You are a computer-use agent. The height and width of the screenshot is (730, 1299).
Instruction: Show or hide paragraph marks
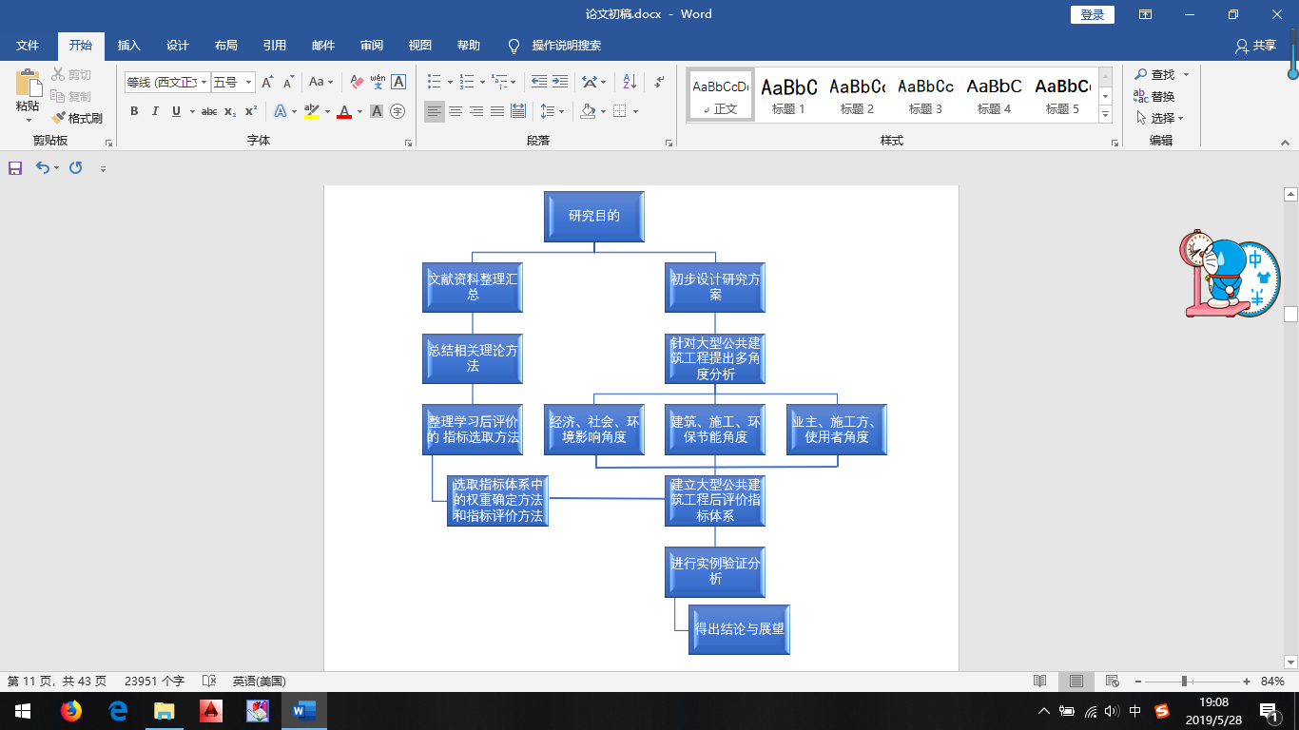tap(659, 83)
